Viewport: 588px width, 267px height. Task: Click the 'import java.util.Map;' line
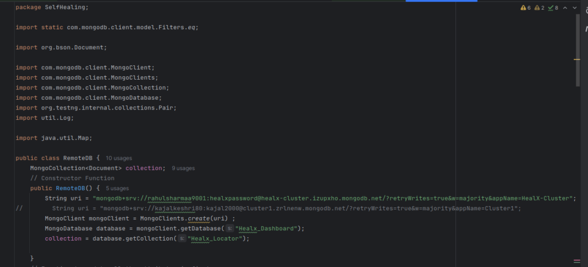pos(54,138)
